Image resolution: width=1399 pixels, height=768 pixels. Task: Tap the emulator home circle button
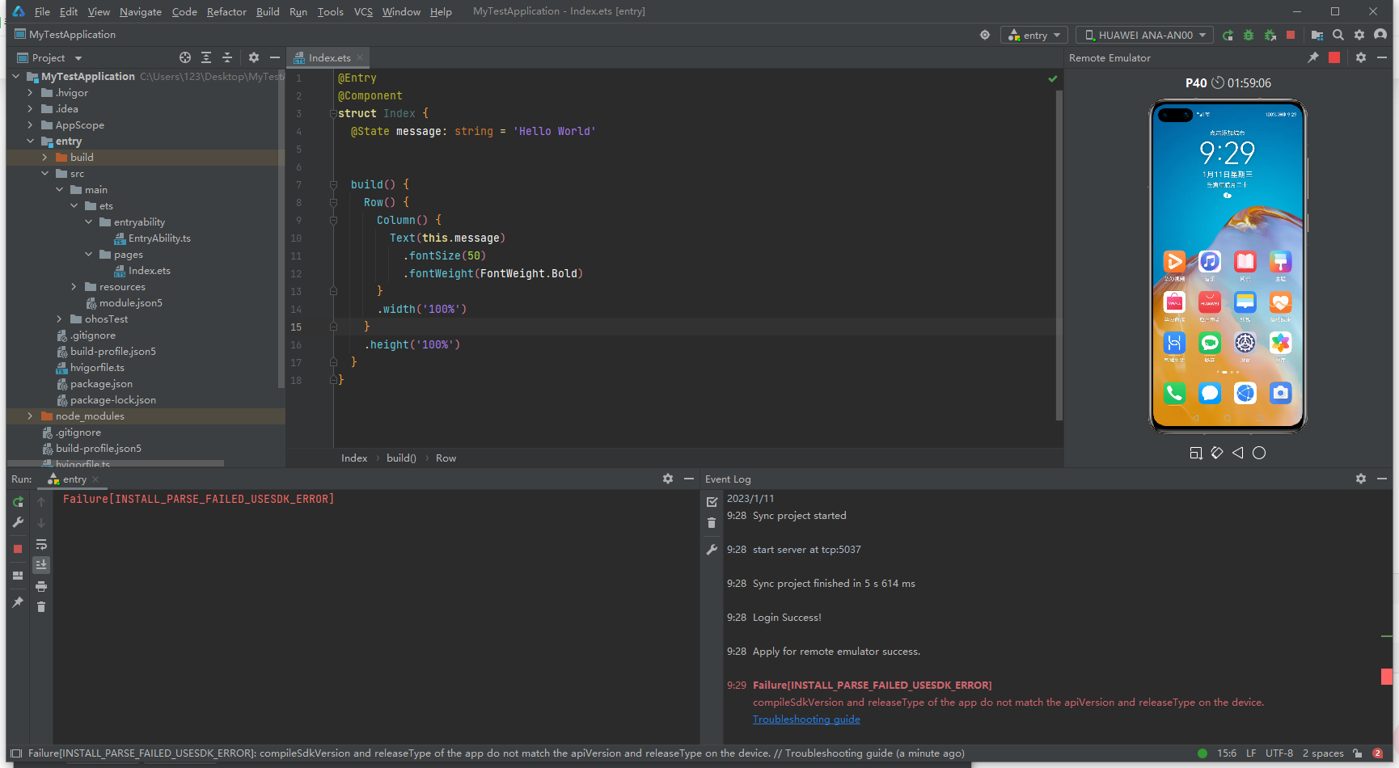[x=1259, y=453]
